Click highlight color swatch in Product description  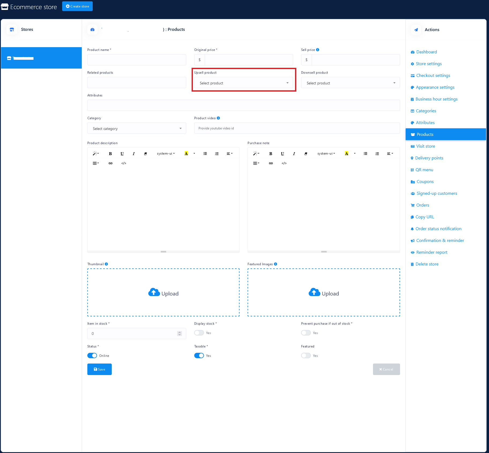click(186, 154)
